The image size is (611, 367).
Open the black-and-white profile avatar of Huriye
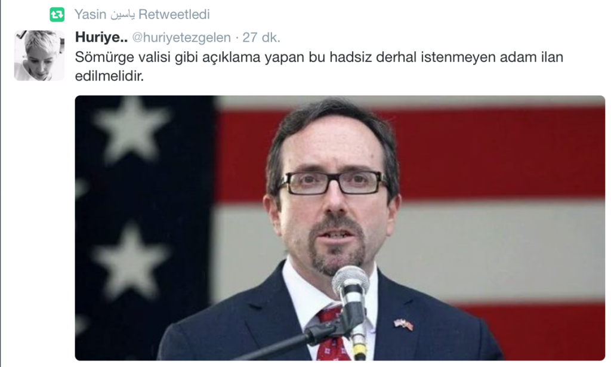click(x=39, y=55)
